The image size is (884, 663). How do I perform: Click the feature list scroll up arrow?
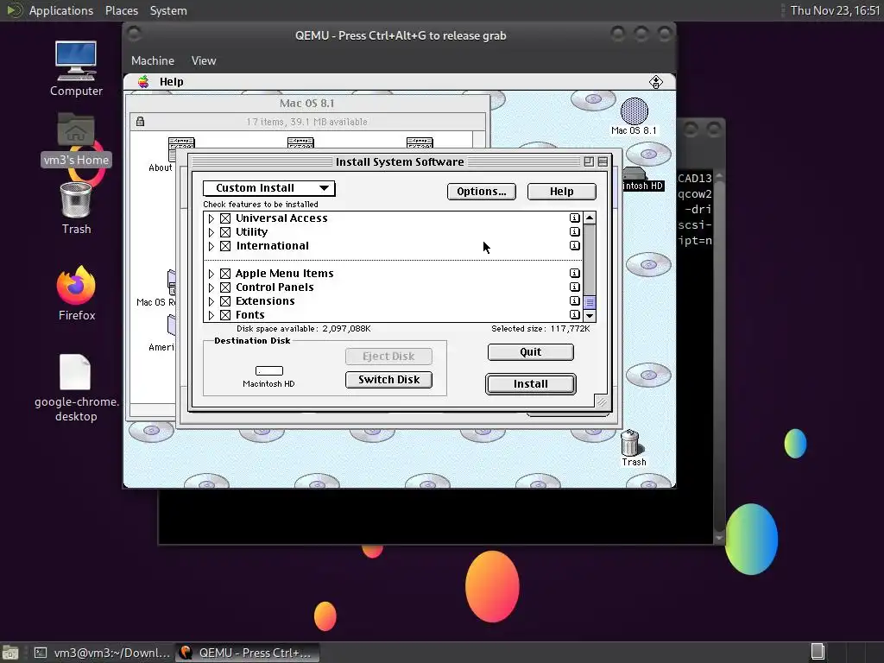[x=590, y=218]
